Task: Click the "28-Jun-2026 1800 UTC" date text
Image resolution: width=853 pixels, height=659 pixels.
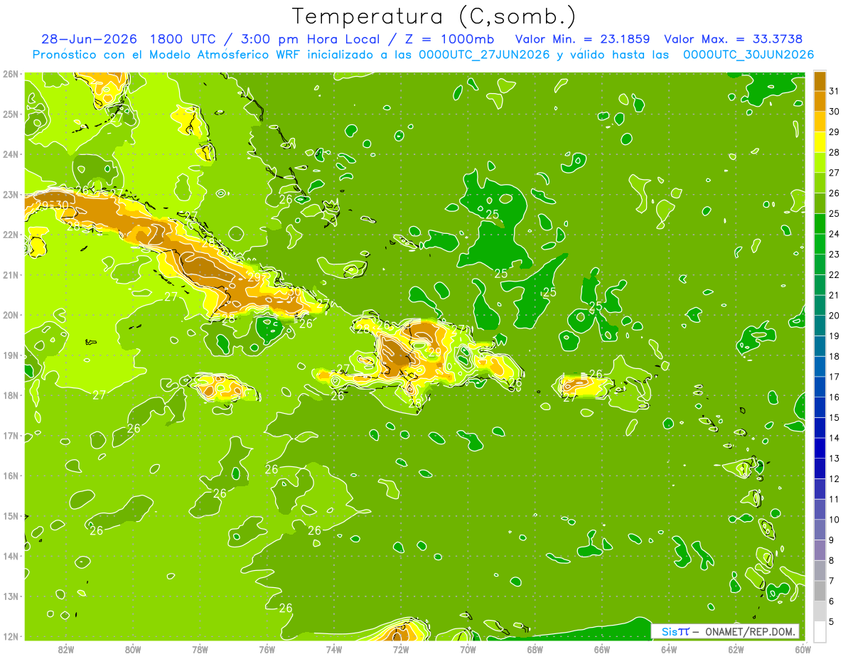Action: [130, 39]
